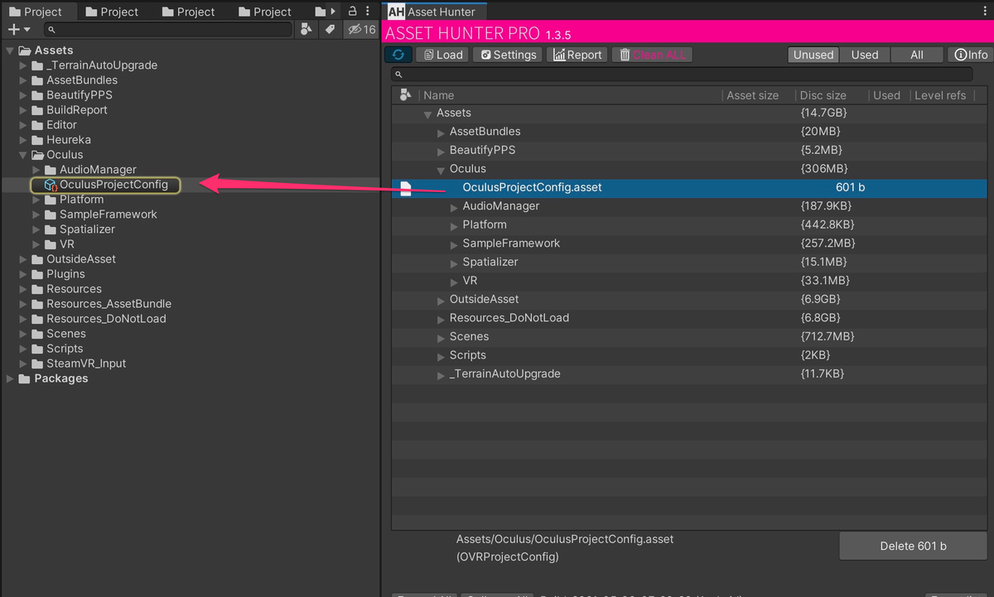Expand the _TerrainAutoUpgrade folder in Project panel
The height and width of the screenshot is (597, 994).
pos(23,65)
